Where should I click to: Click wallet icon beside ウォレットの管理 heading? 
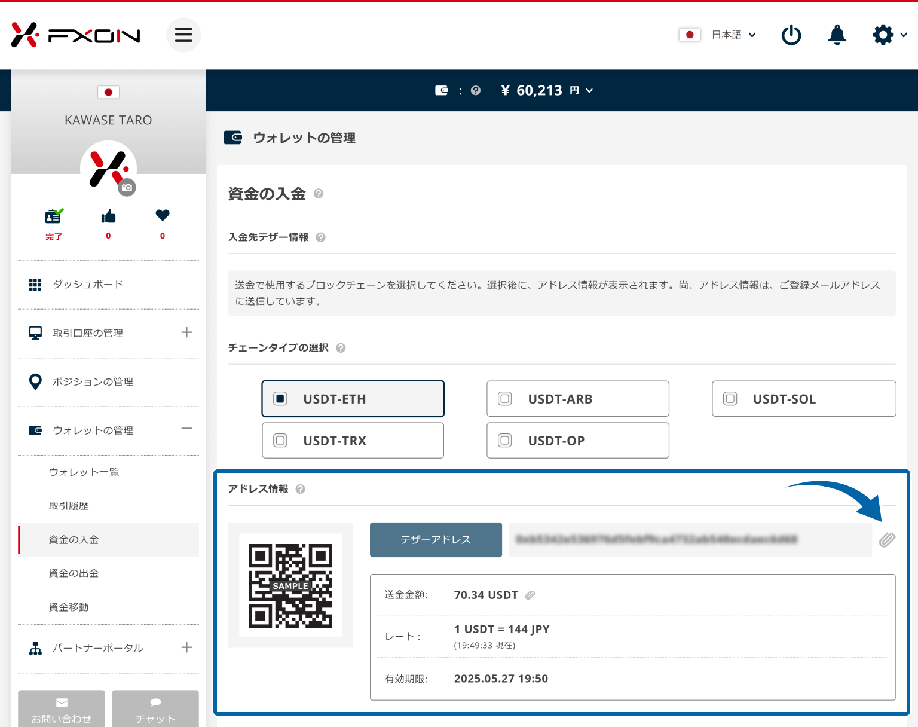click(232, 138)
